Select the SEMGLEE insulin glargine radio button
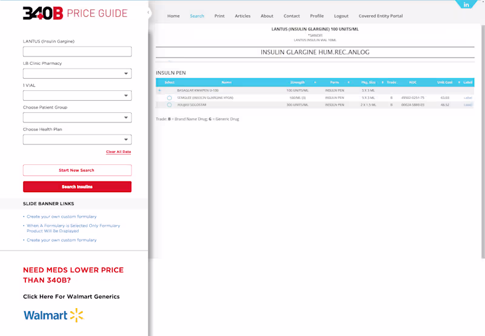The height and width of the screenshot is (336, 485). 169,98
